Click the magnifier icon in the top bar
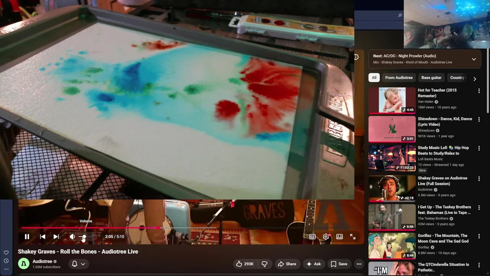The width and height of the screenshot is (490, 276). click(400, 15)
